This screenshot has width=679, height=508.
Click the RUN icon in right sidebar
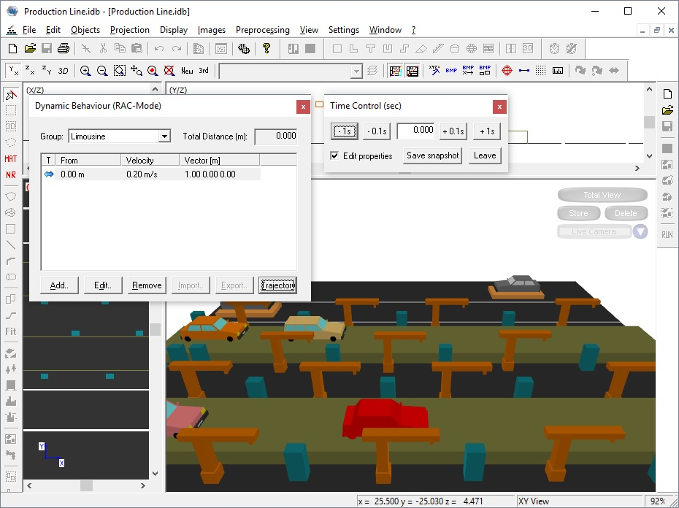pos(667,235)
